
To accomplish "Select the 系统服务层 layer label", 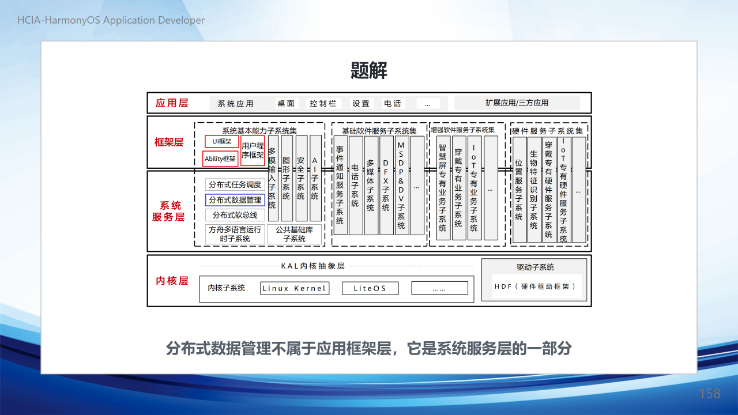I will pos(168,212).
